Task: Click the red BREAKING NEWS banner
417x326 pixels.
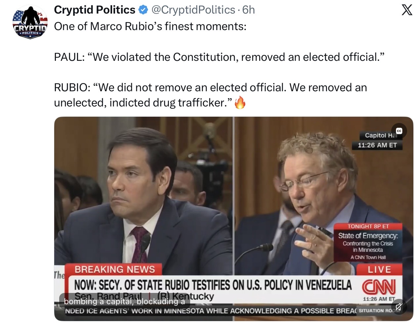Action: 114,269
